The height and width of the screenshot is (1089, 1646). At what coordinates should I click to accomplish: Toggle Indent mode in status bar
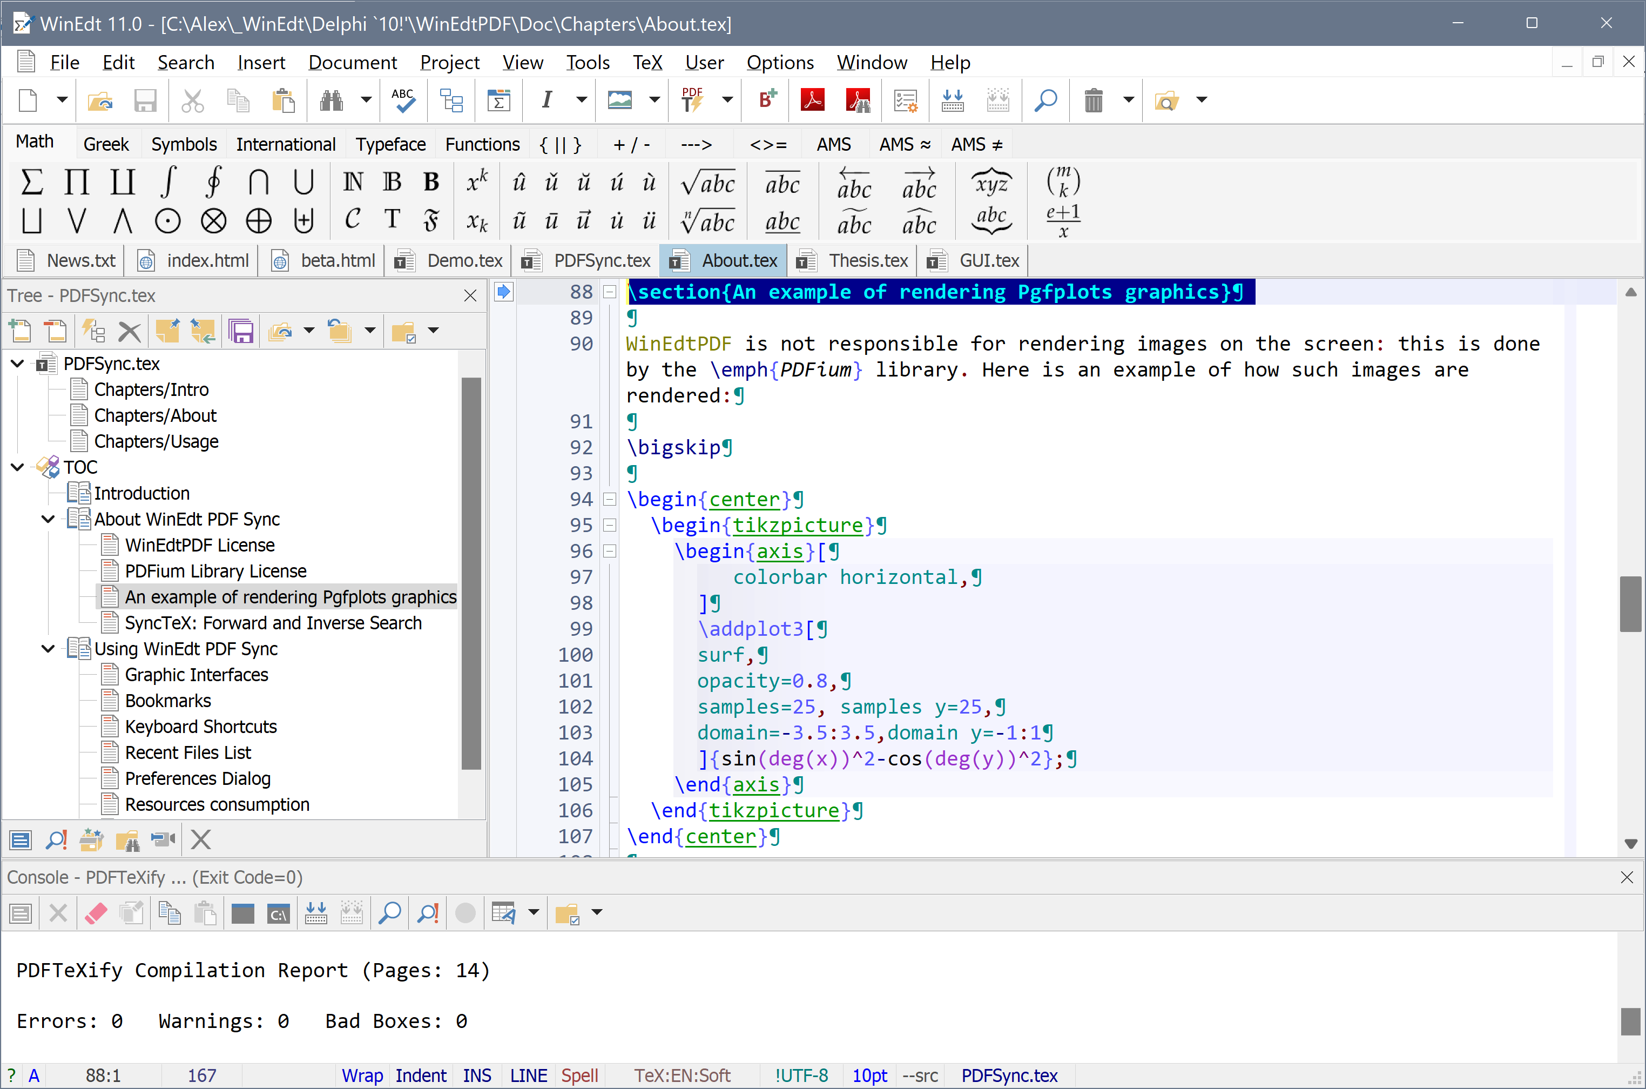click(421, 1075)
